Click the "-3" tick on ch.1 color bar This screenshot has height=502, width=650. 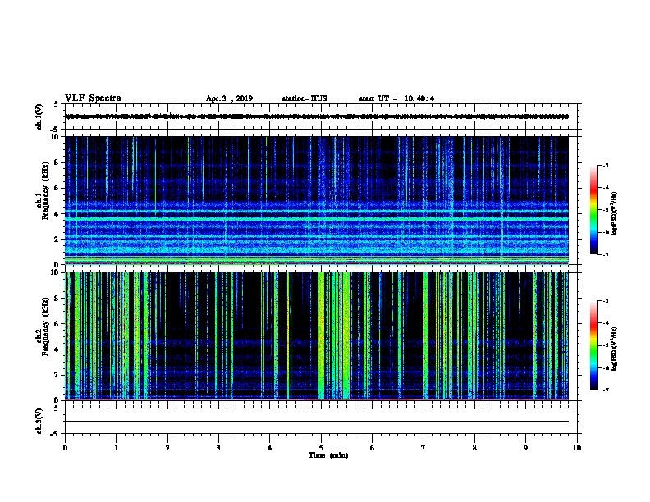[x=605, y=166]
